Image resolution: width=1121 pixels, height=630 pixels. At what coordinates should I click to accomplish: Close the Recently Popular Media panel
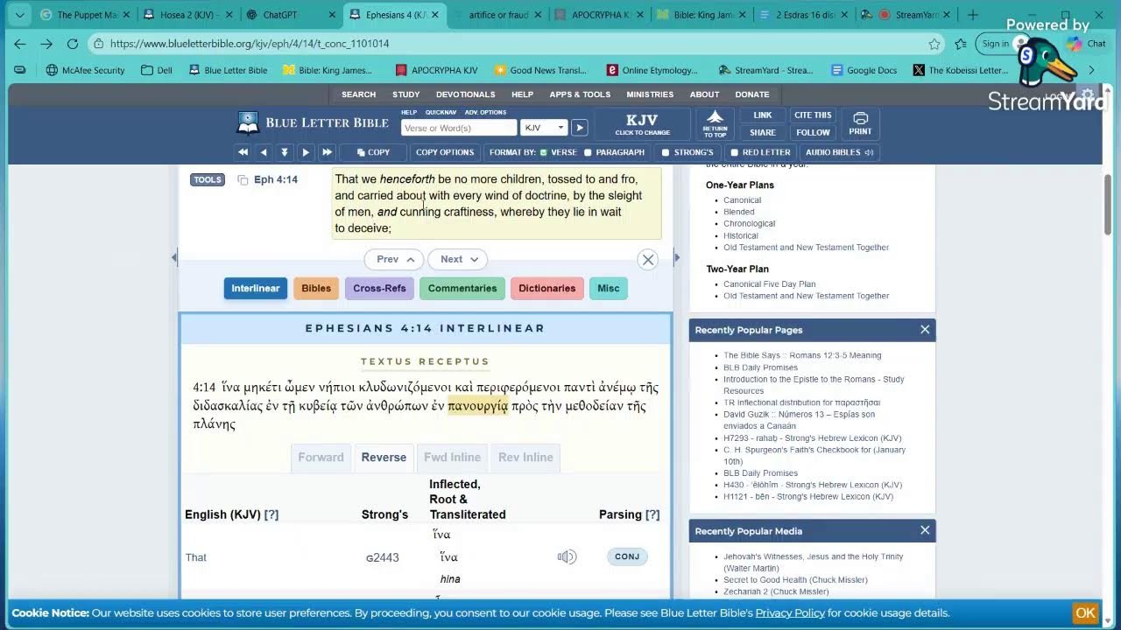point(925,530)
